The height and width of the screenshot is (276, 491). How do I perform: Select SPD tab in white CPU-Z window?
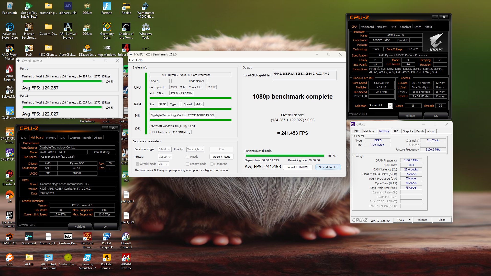tap(396, 131)
